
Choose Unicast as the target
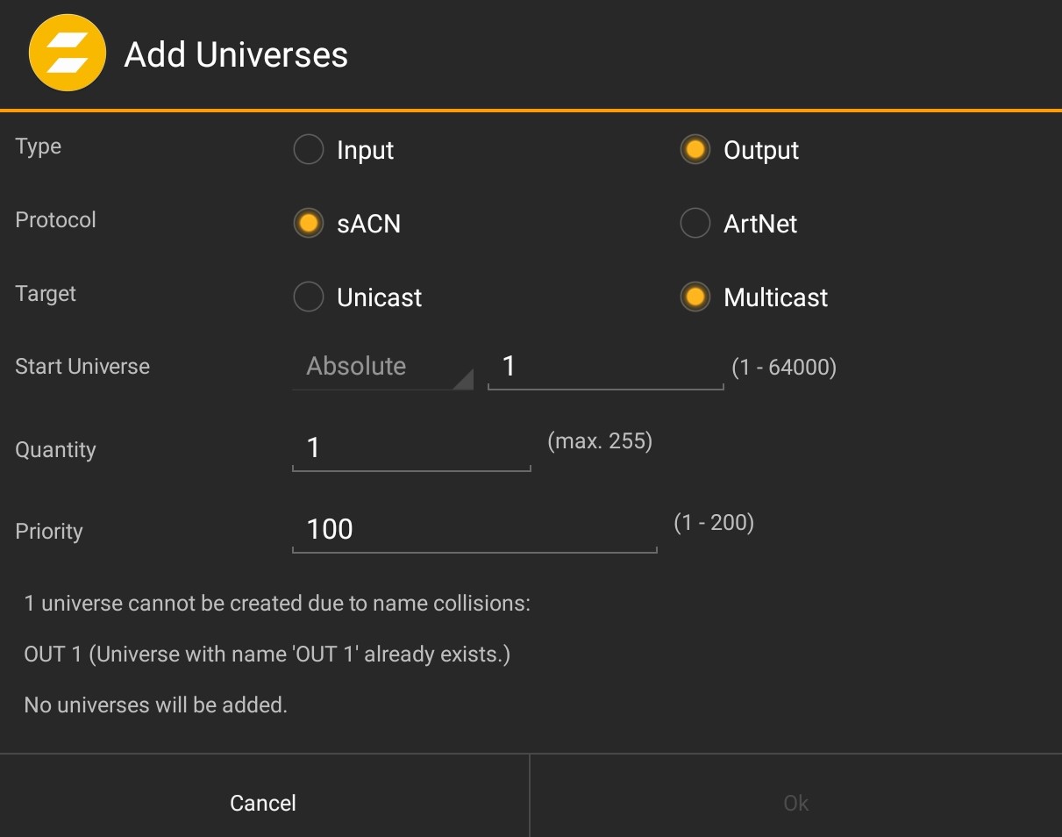coord(308,297)
